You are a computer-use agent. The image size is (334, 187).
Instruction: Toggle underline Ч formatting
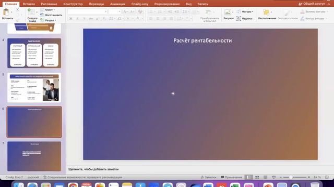pyautogui.click(x=85, y=19)
